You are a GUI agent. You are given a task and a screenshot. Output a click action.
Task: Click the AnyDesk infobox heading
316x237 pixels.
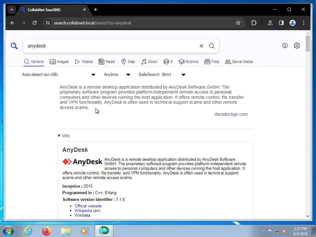click(75, 150)
